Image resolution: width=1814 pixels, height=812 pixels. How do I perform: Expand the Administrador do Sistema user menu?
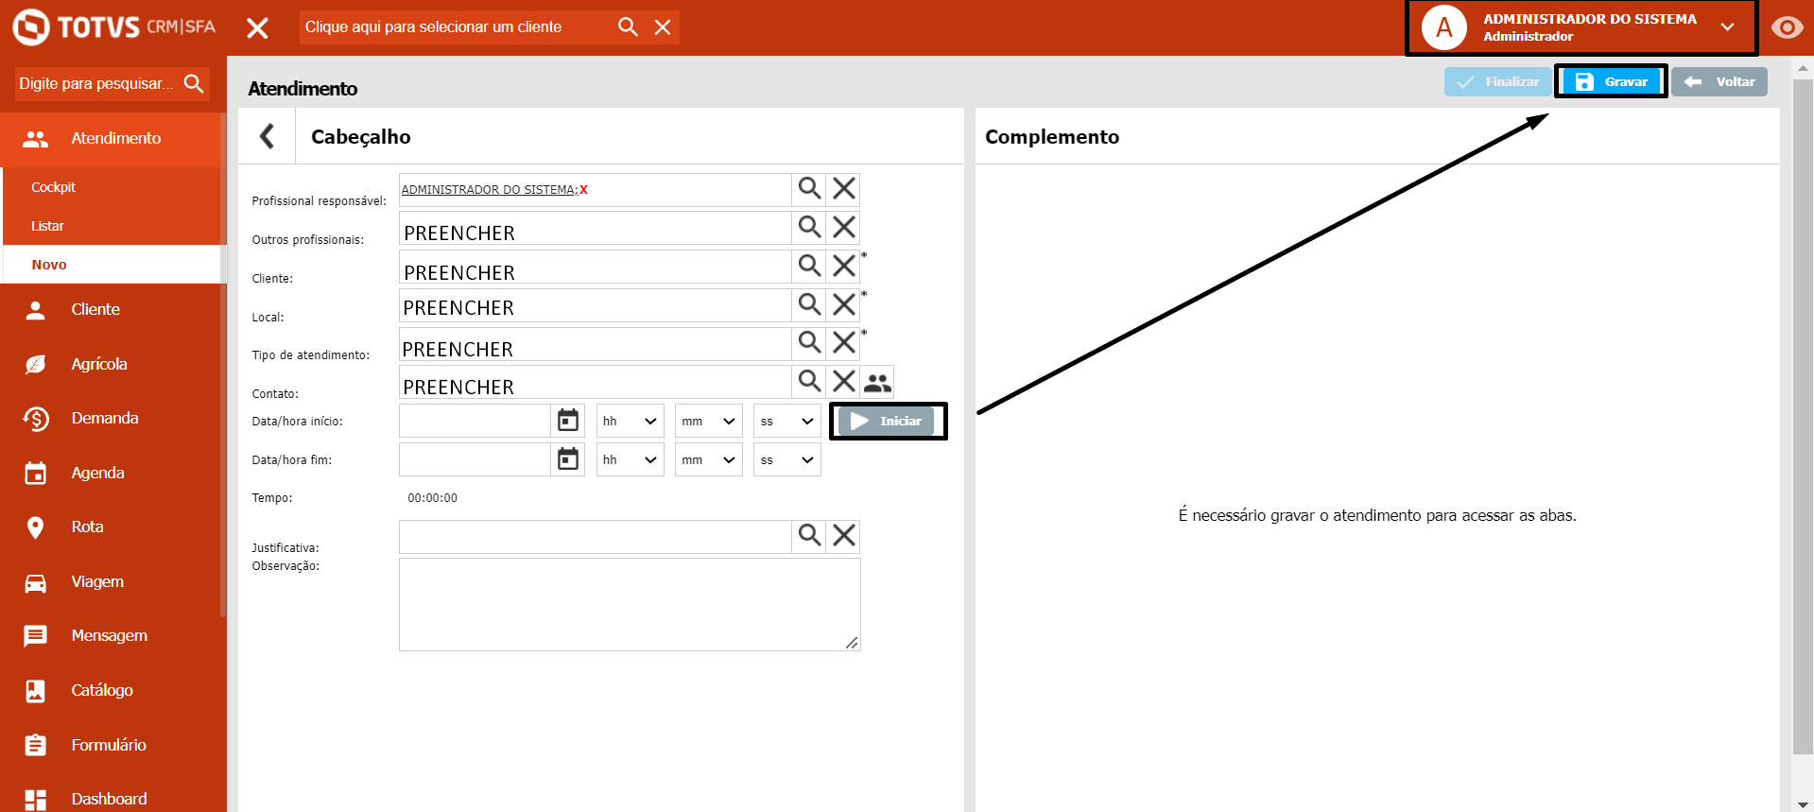point(1727,27)
